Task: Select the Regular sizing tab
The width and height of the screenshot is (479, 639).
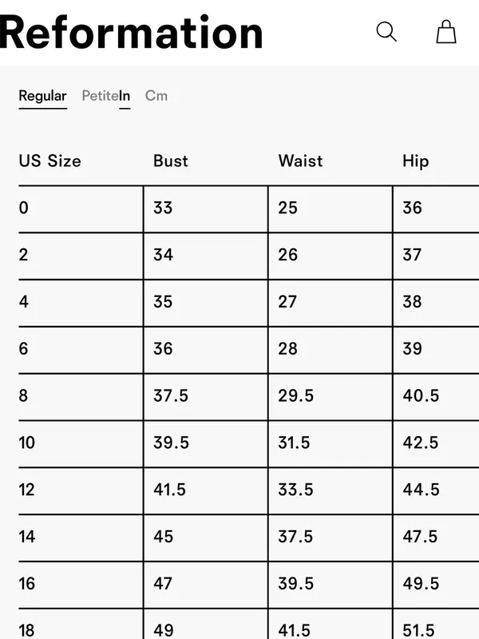Action: [x=42, y=96]
